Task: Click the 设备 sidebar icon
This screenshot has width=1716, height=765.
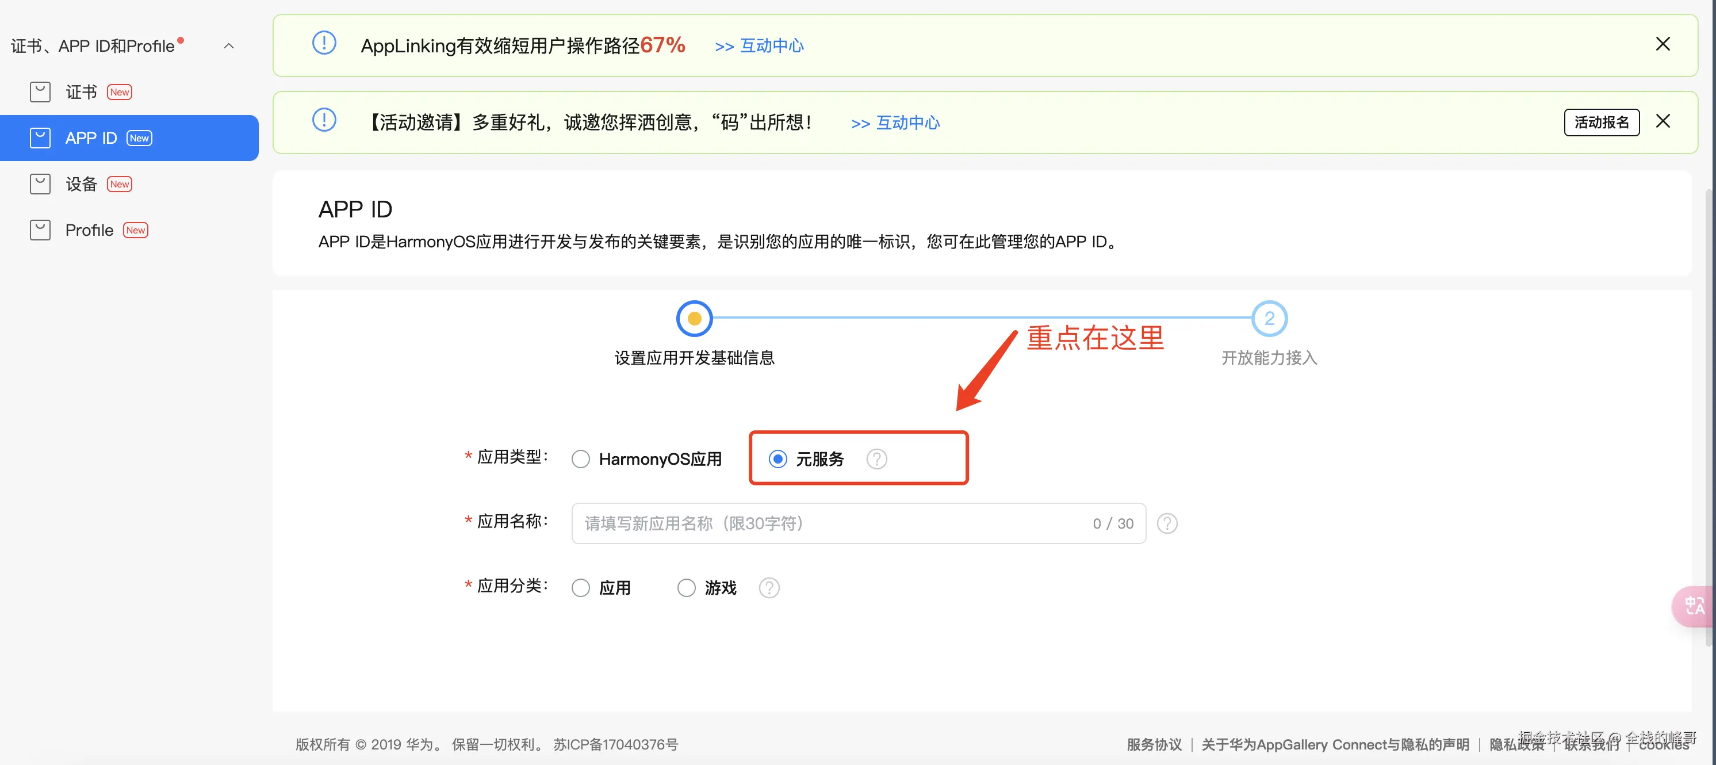Action: pyautogui.click(x=40, y=184)
